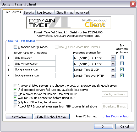Image resolution: width=137 pixels, height=132 pixels.
Task: Select the Time Sources tab
Action: coord(13,12)
